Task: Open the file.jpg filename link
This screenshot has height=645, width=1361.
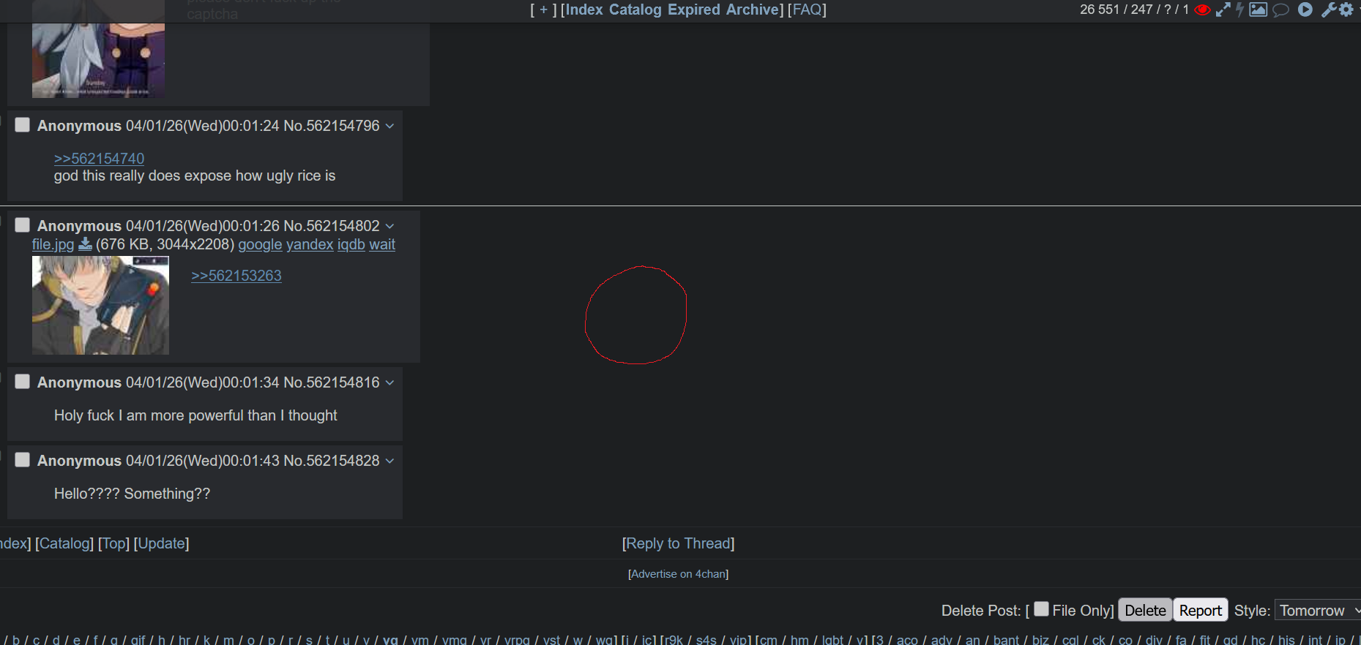Action: [53, 244]
